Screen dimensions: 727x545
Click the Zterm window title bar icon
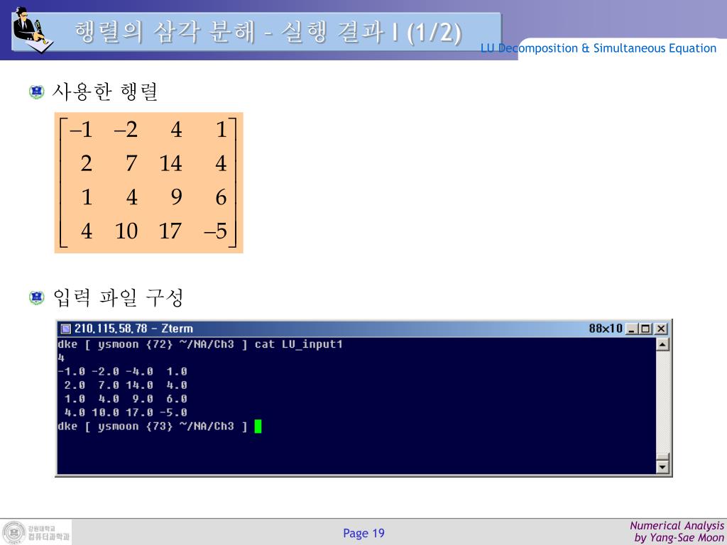66,329
